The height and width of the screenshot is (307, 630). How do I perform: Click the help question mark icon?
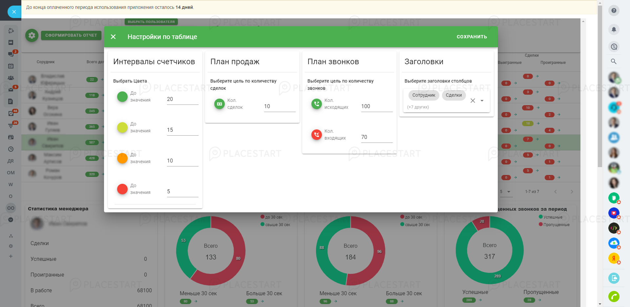(614, 10)
